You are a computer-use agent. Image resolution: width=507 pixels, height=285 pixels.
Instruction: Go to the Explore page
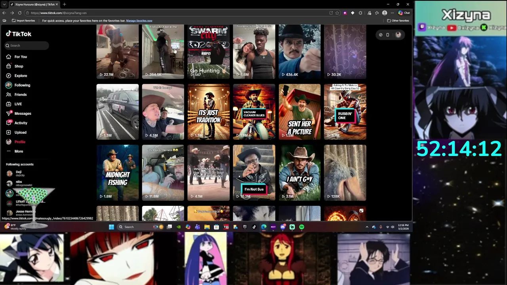(17, 76)
